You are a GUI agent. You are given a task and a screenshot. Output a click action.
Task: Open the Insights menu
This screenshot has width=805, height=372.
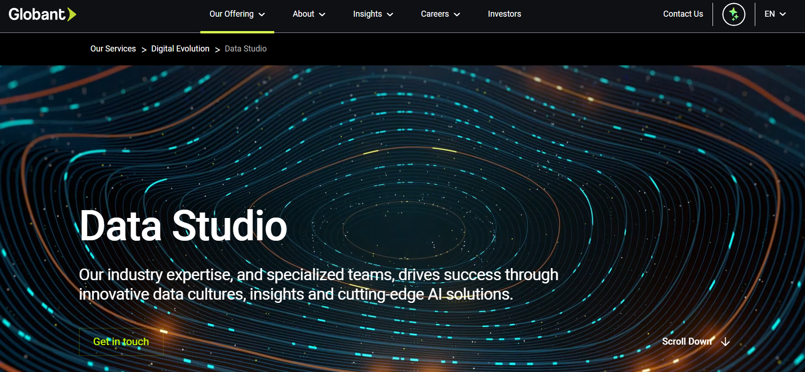click(373, 14)
